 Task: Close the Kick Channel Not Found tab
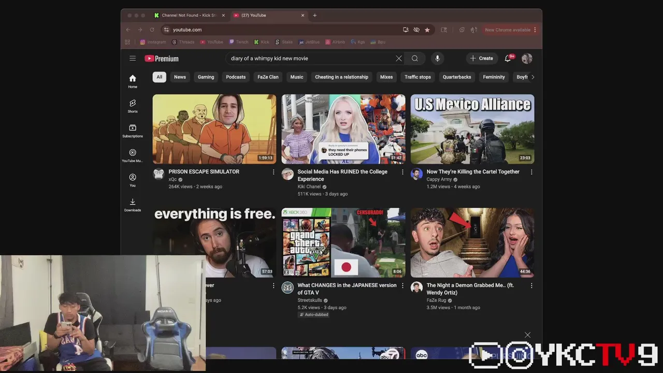click(223, 16)
